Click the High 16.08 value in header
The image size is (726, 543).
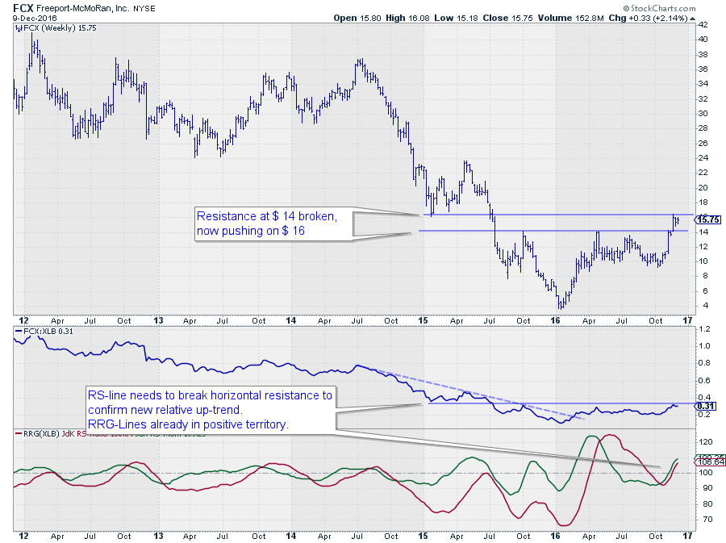click(x=407, y=18)
